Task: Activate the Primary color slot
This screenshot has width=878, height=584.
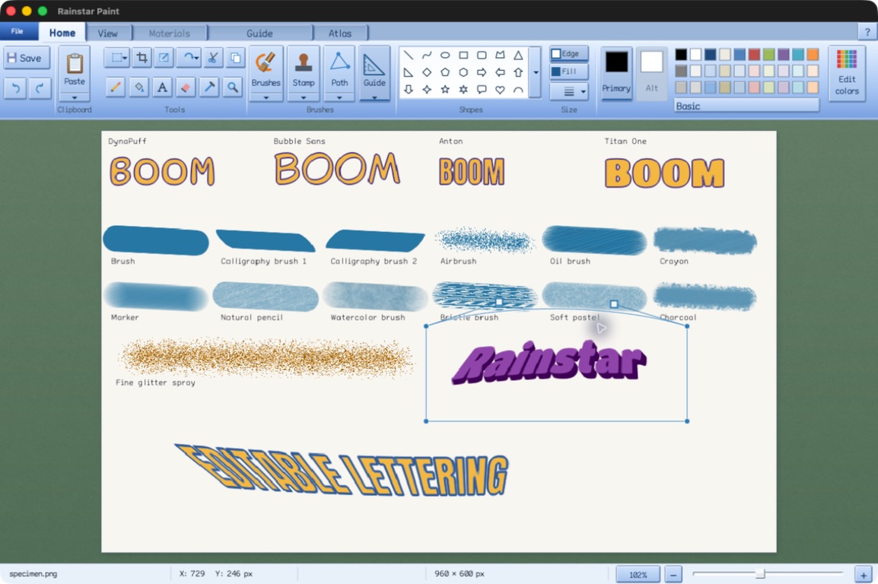Action: click(616, 73)
